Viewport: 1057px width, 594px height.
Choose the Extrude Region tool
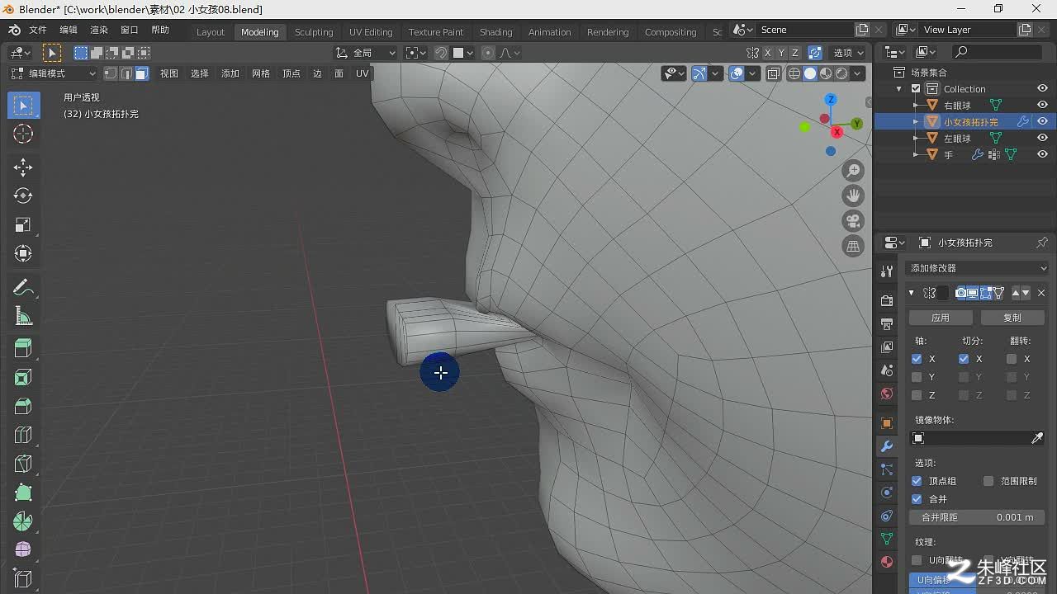[x=23, y=349]
